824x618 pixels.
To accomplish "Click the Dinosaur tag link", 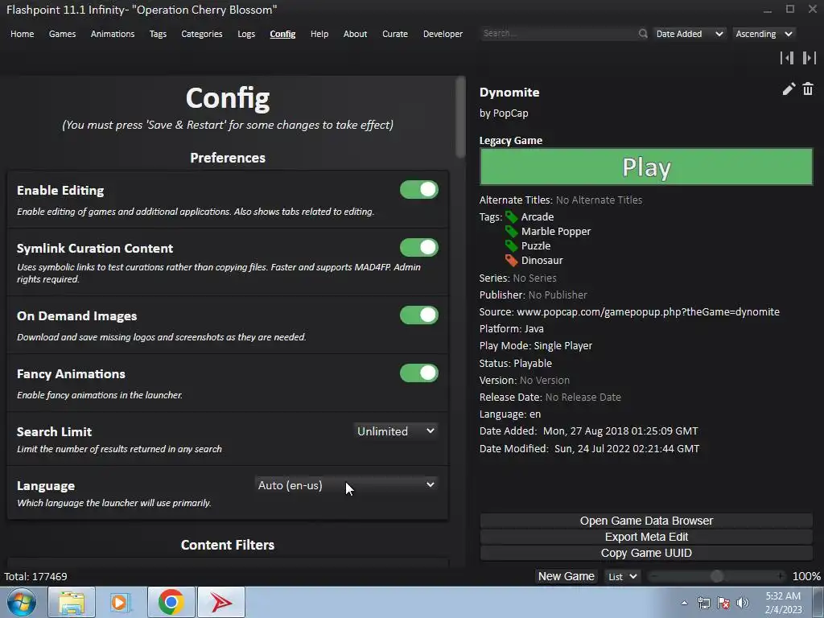I will 542,260.
